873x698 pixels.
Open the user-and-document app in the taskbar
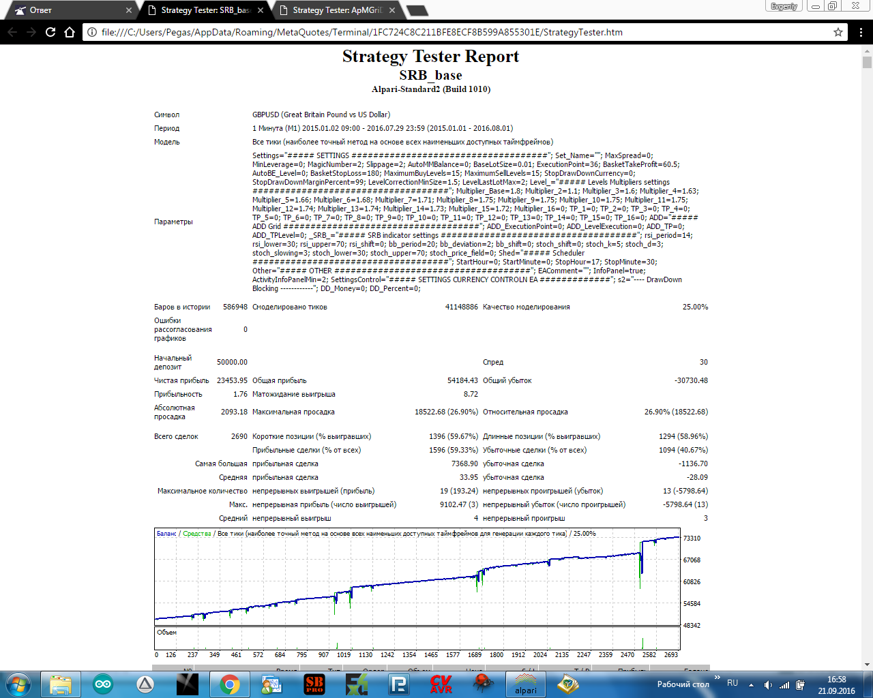pyautogui.click(x=272, y=684)
